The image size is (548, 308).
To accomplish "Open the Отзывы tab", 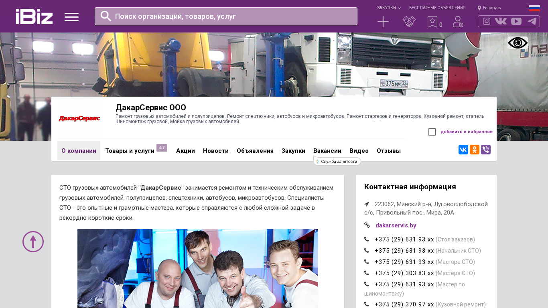I will point(389,151).
